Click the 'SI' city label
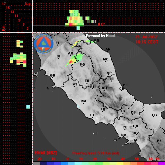The image size is (165, 165). [x=58, y=56]
